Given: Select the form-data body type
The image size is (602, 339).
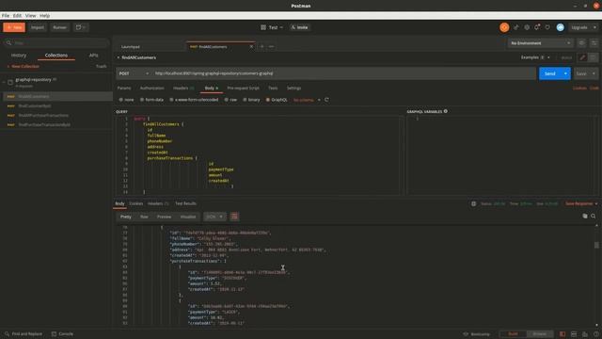Looking at the screenshot, I should point(151,100).
